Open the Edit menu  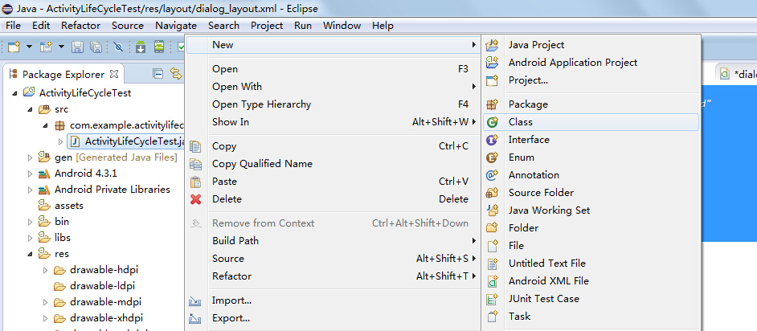(41, 26)
